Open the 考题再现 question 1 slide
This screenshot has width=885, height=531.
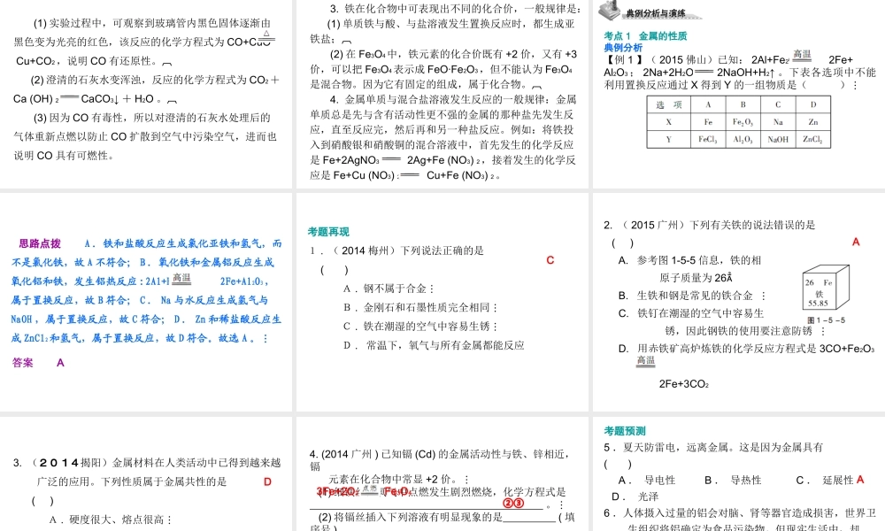pos(442,303)
